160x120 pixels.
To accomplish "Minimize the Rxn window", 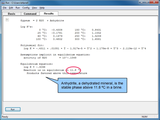I will point(142,2).
